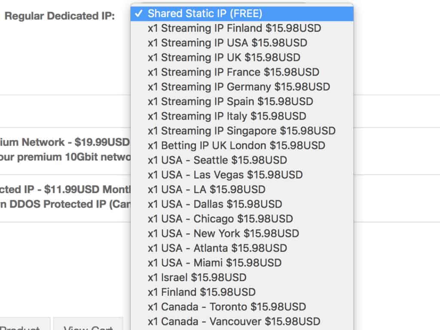Pick x1 USA - Chicago option
Viewport: 440px width, 330px height.
[x=242, y=219]
